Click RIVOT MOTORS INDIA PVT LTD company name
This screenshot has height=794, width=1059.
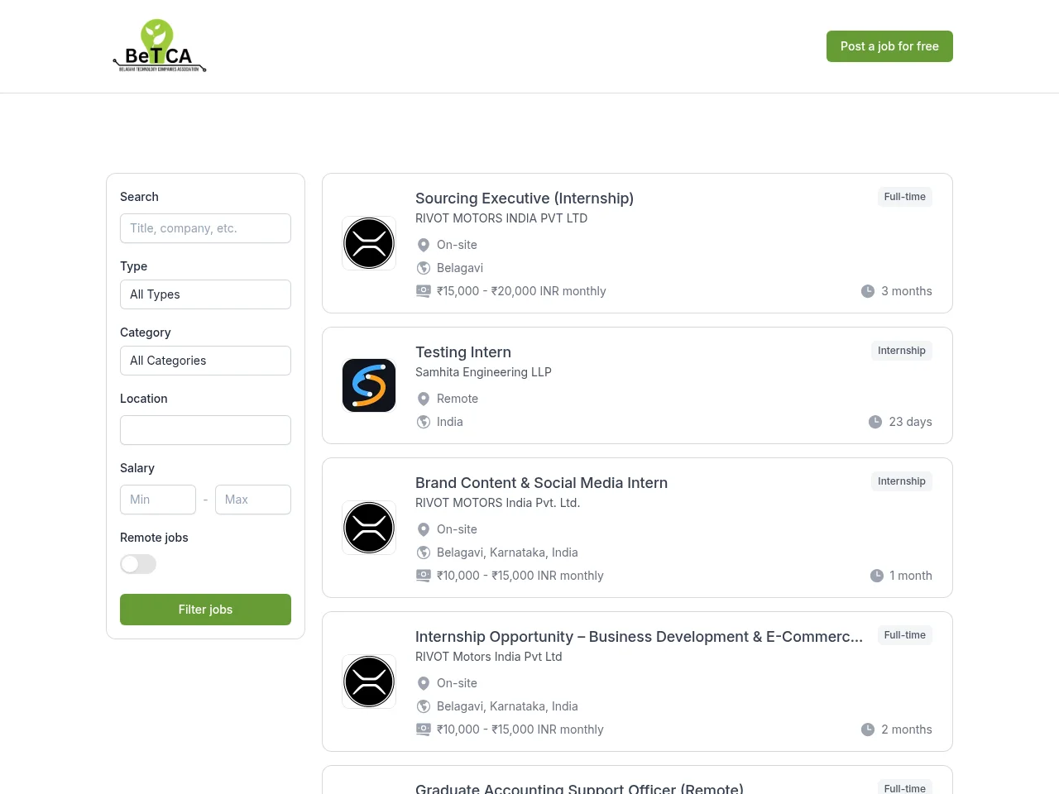(501, 218)
